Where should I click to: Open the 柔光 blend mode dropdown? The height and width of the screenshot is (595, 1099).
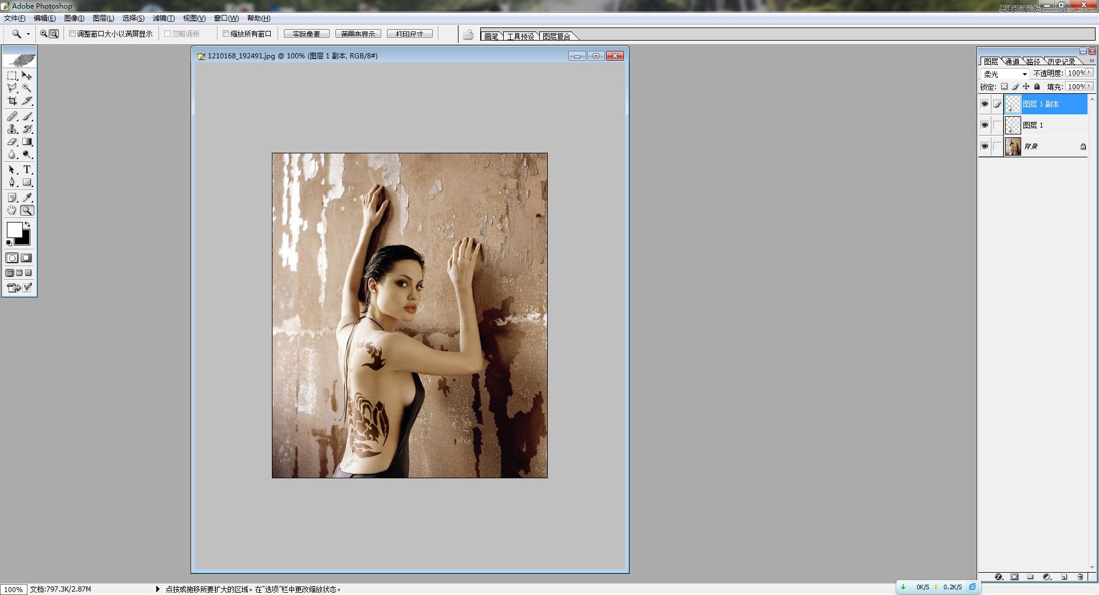1005,74
